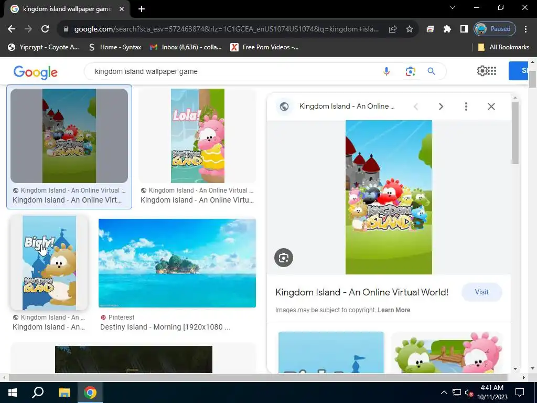Click the large Kingdom Island preview image

pyautogui.click(x=389, y=197)
